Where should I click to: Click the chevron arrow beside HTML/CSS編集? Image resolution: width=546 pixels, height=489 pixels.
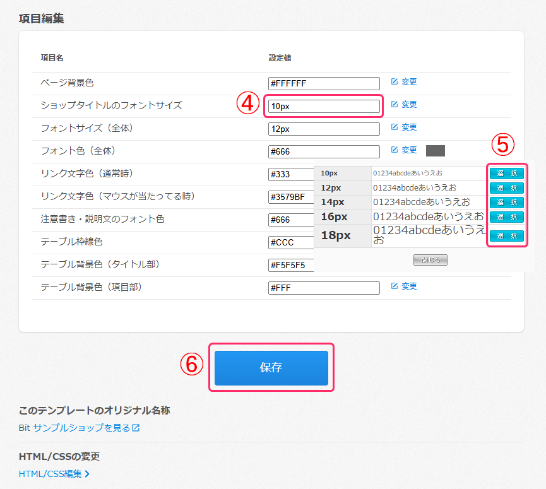point(87,474)
